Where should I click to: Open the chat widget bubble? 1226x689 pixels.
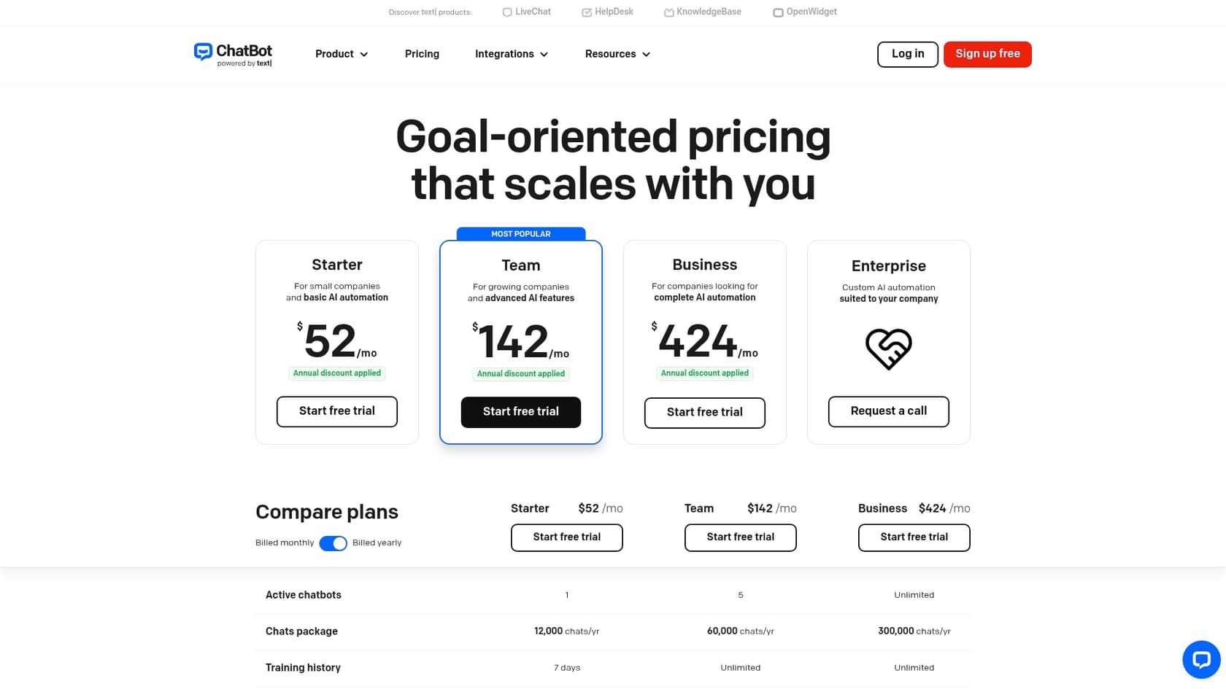(1201, 659)
